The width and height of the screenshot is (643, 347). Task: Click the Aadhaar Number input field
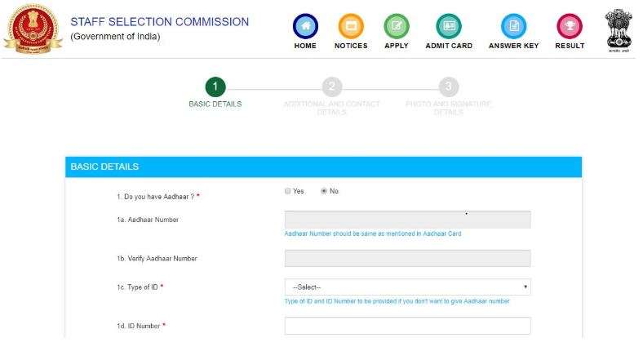pyautogui.click(x=408, y=220)
